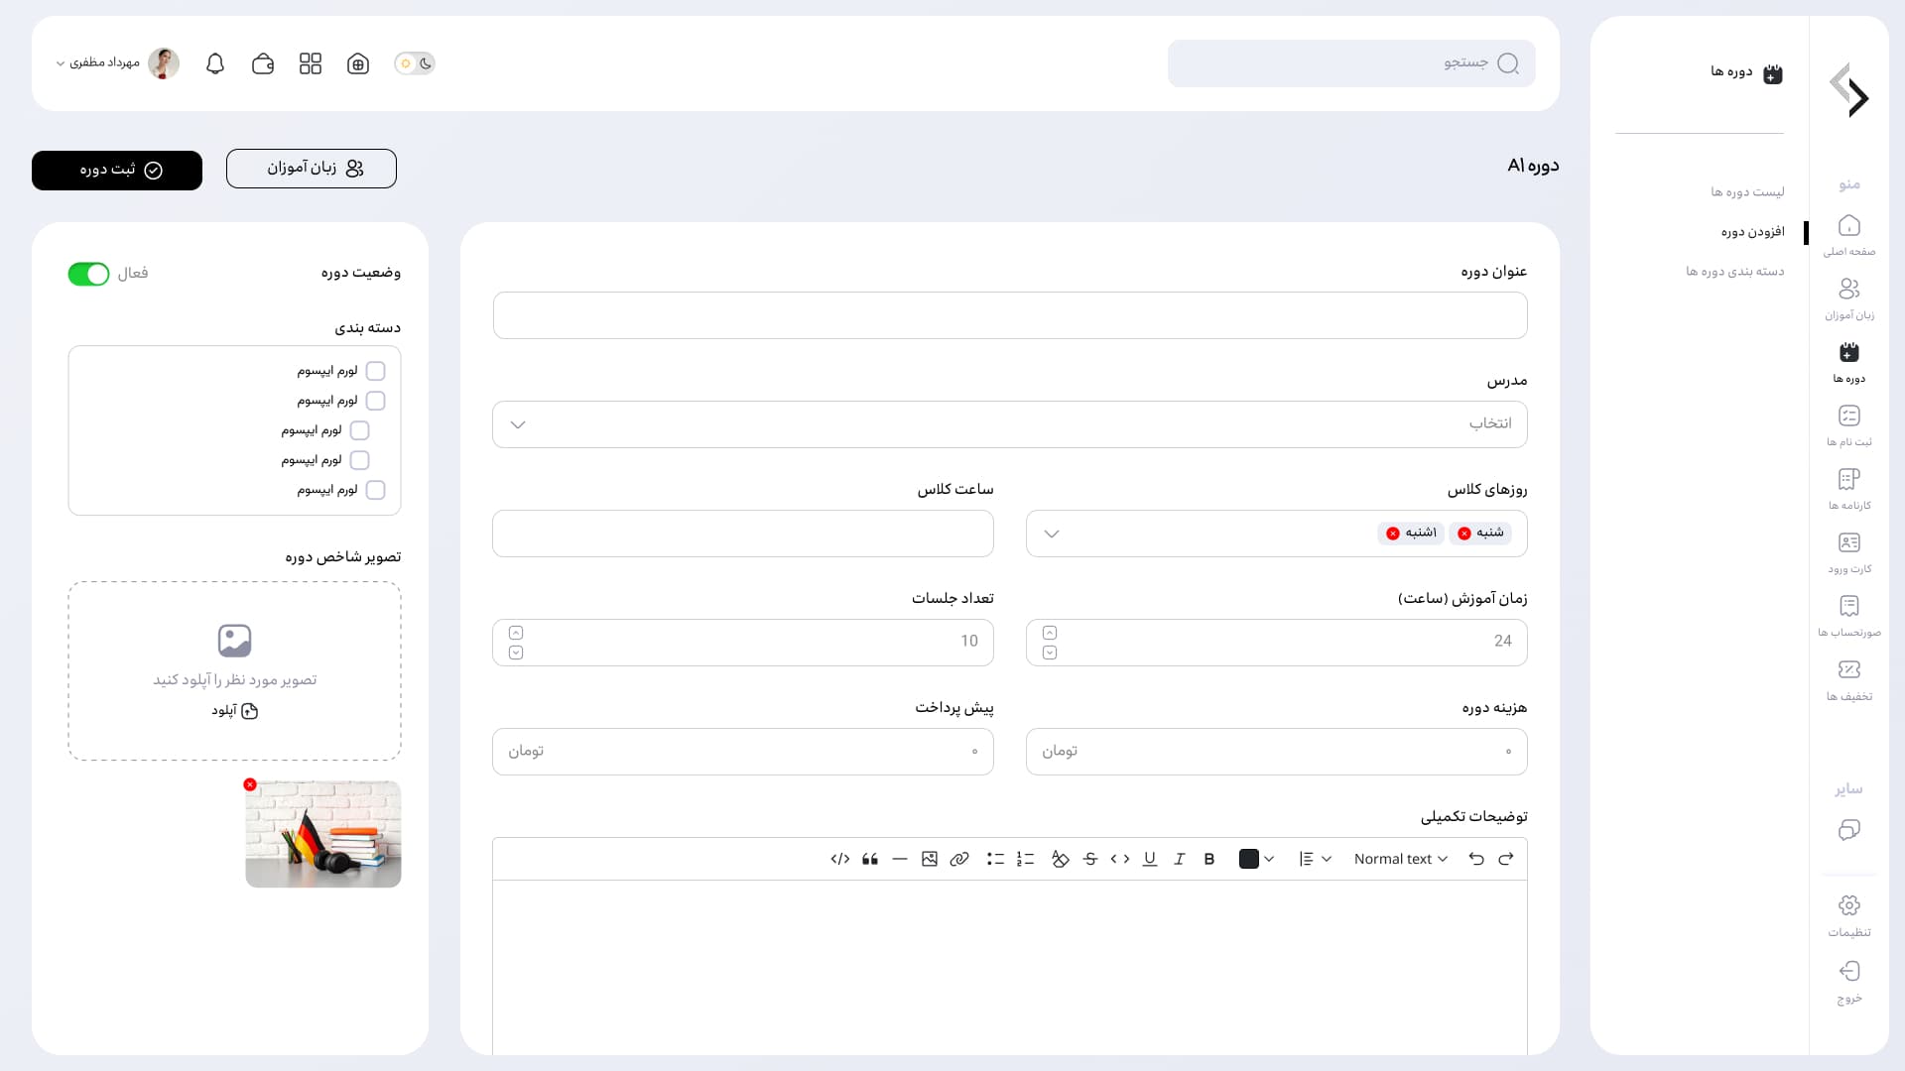Toggle bold formatting in the editor
This screenshot has height=1071, width=1905.
click(1208, 859)
